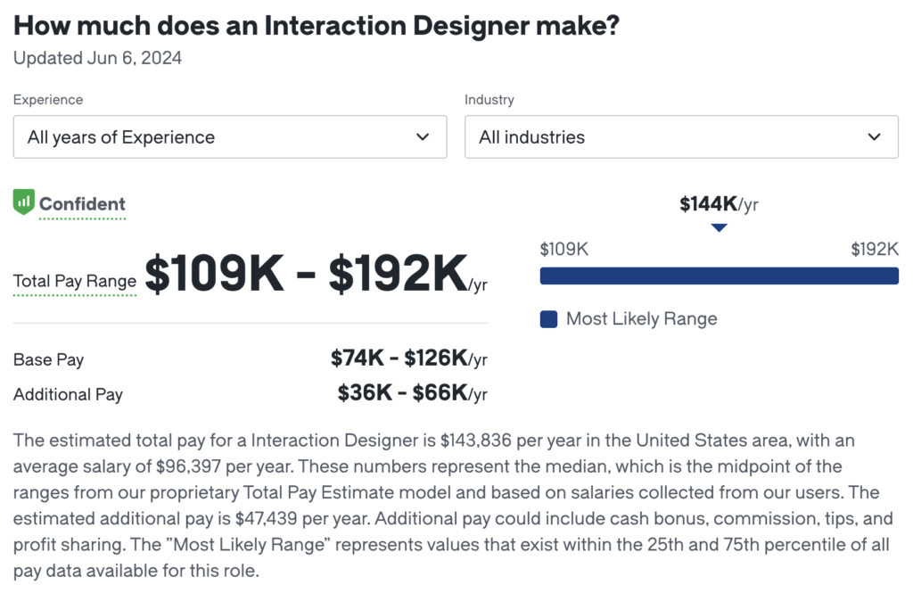The width and height of the screenshot is (913, 593).
Task: Open the All industries dropdown
Action: point(681,137)
